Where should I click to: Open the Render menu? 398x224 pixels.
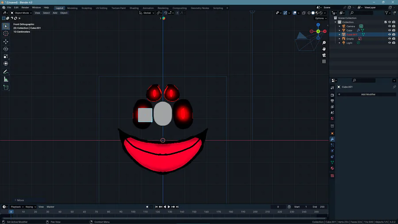tap(25, 8)
